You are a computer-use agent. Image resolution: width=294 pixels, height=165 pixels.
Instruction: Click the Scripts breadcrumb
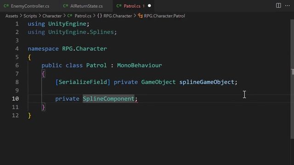pyautogui.click(x=30, y=16)
